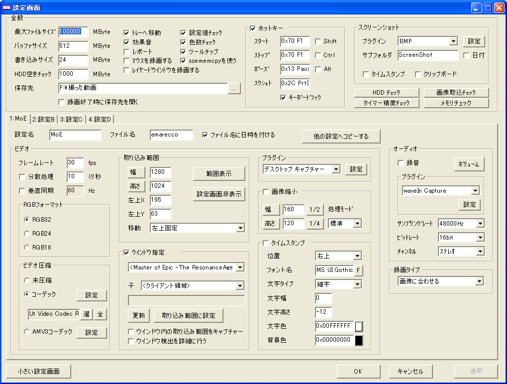Screen dimensions: 507x384
Task: Open the white text color swatch
Action: pos(359,326)
